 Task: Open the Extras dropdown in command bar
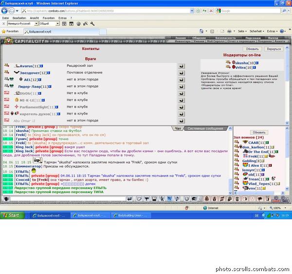[272, 31]
